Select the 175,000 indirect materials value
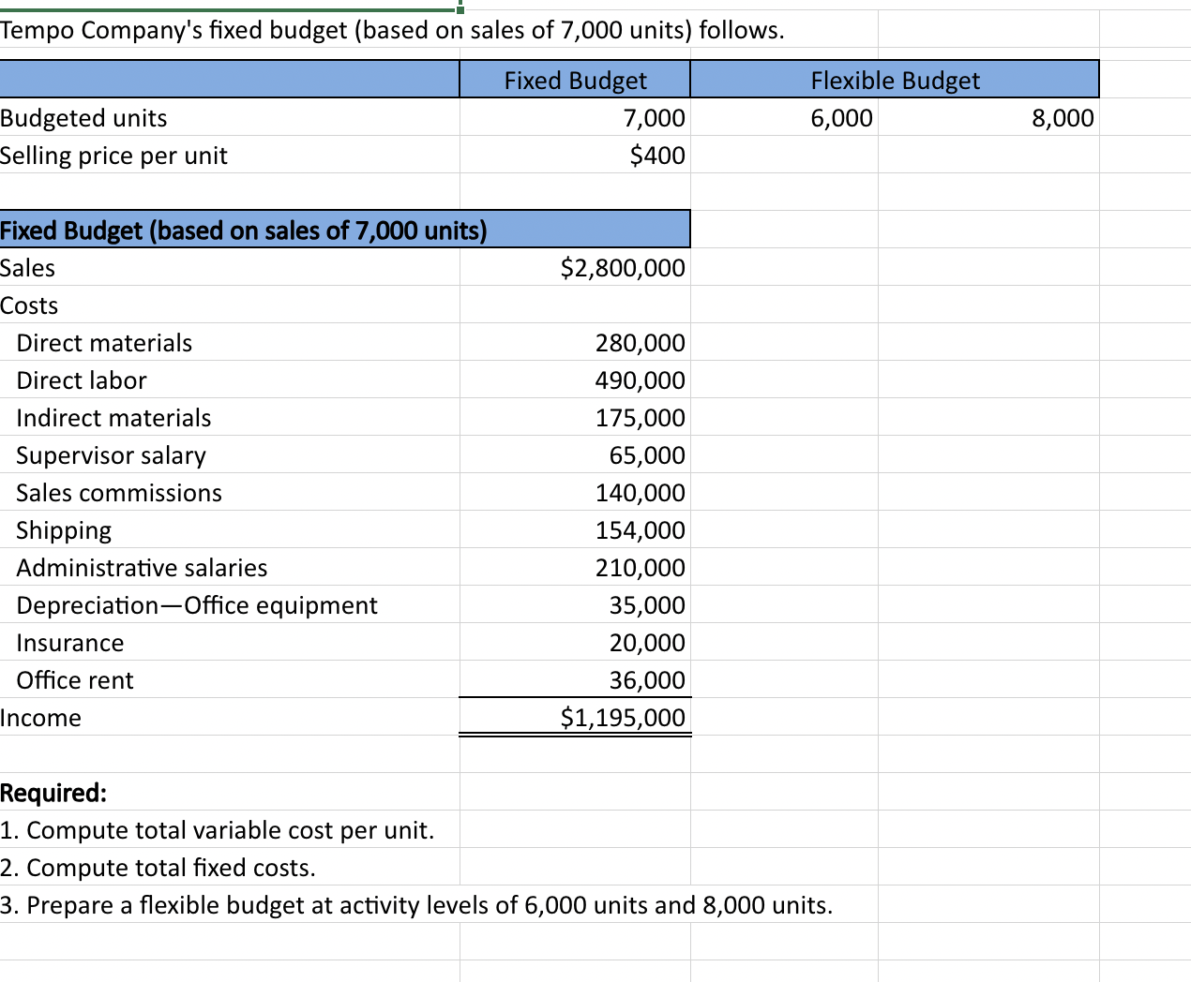 [575, 418]
